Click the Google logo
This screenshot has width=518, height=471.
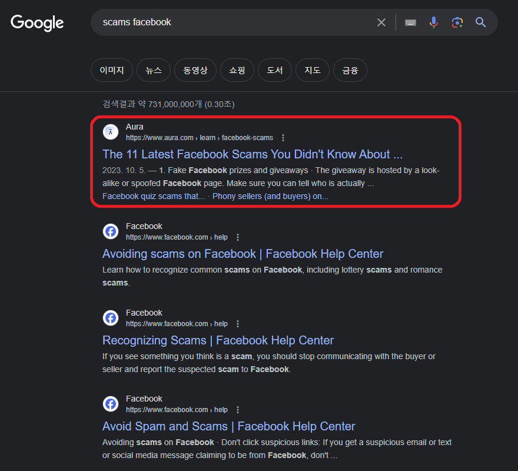[x=36, y=23]
